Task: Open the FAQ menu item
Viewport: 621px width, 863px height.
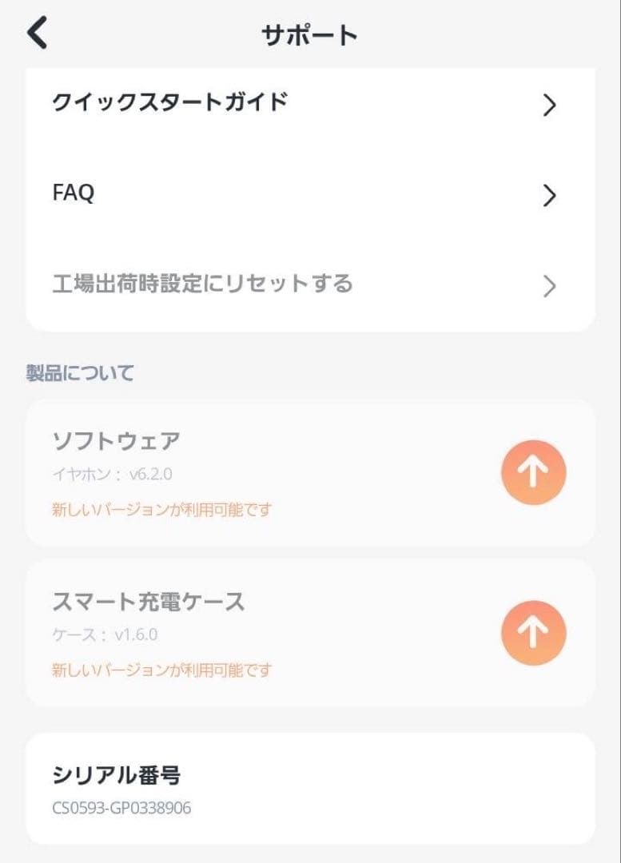Action: (x=74, y=193)
